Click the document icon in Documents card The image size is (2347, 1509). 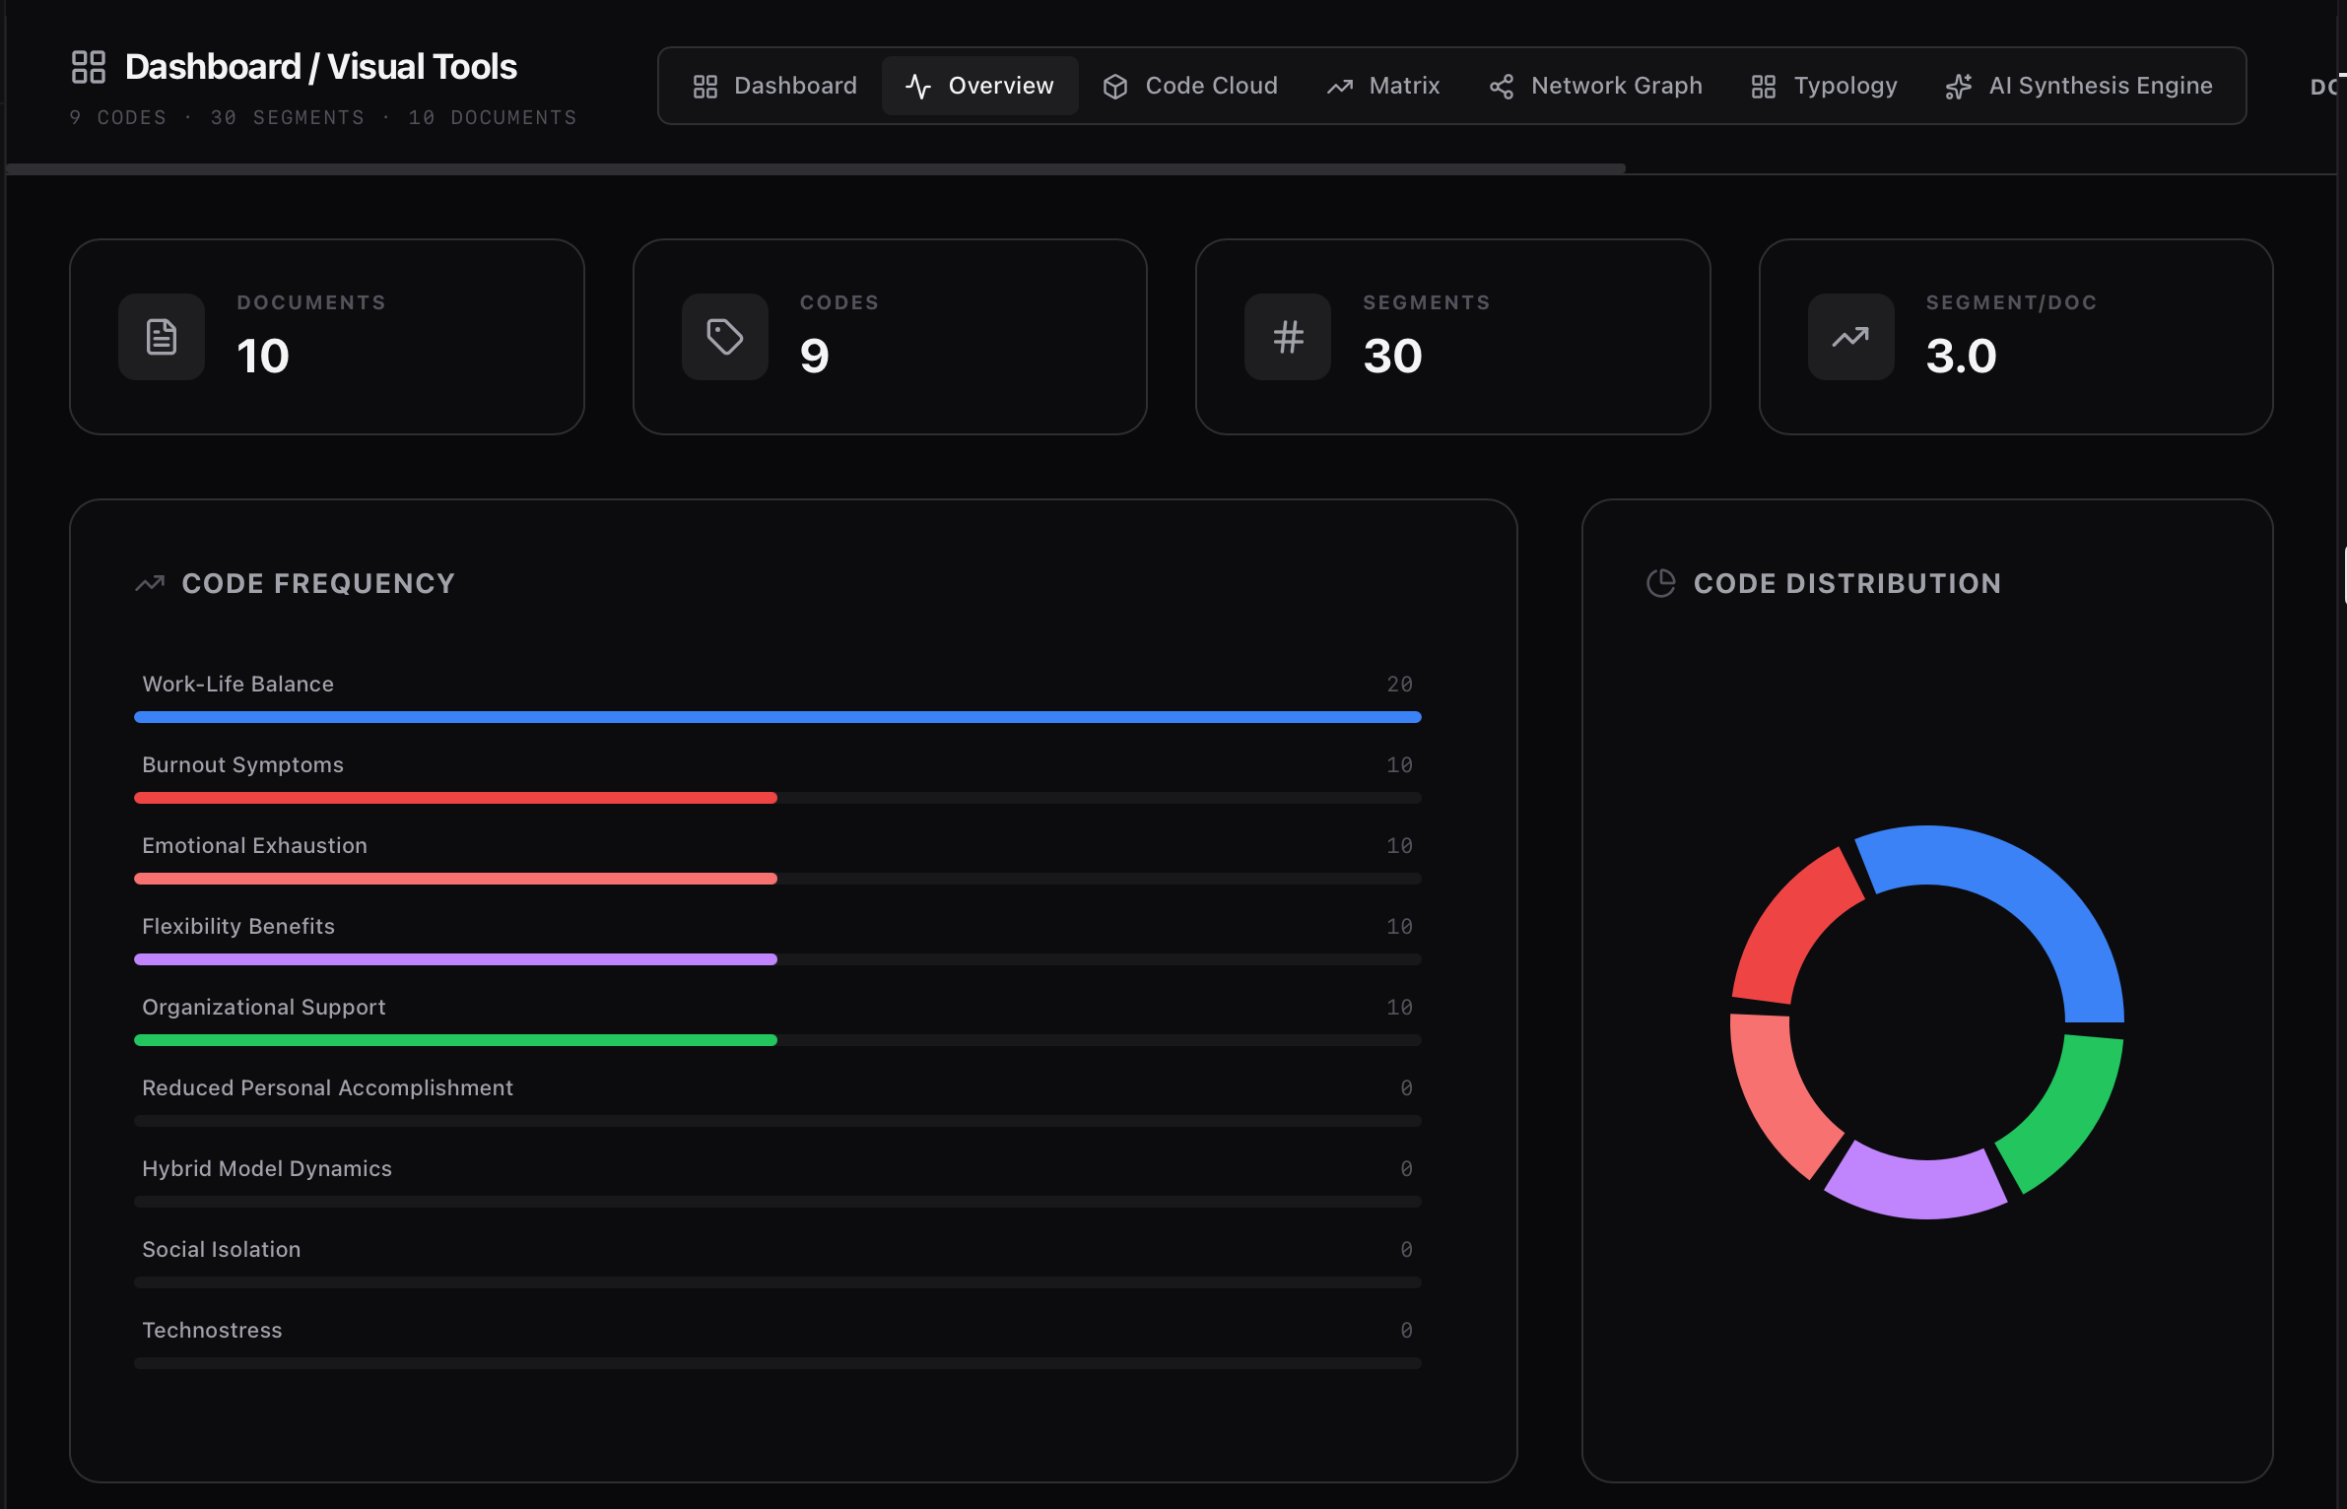coord(162,337)
